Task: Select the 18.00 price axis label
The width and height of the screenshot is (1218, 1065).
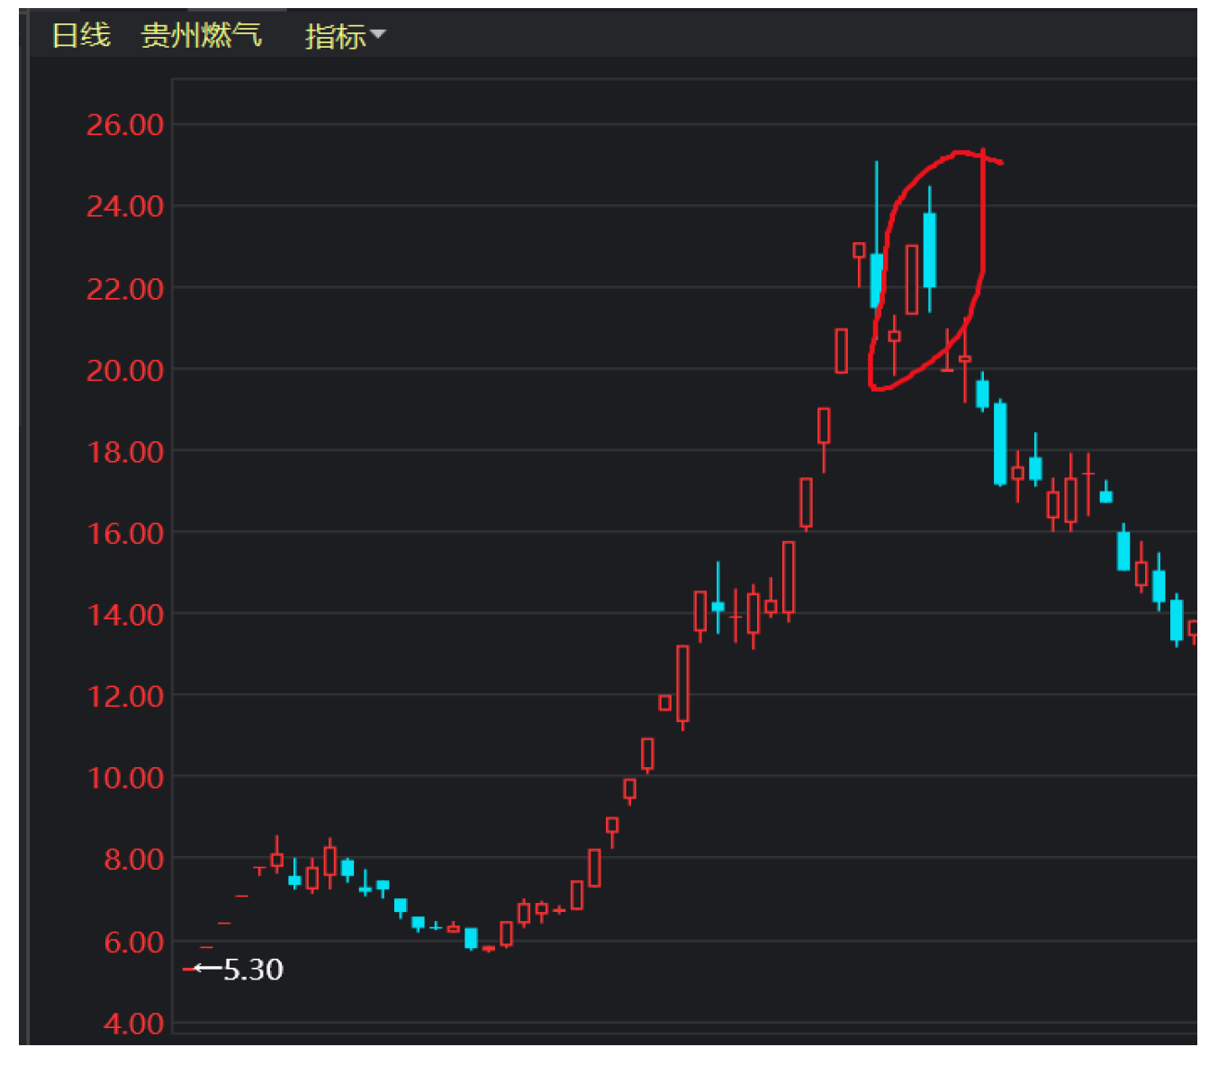Action: (x=124, y=452)
